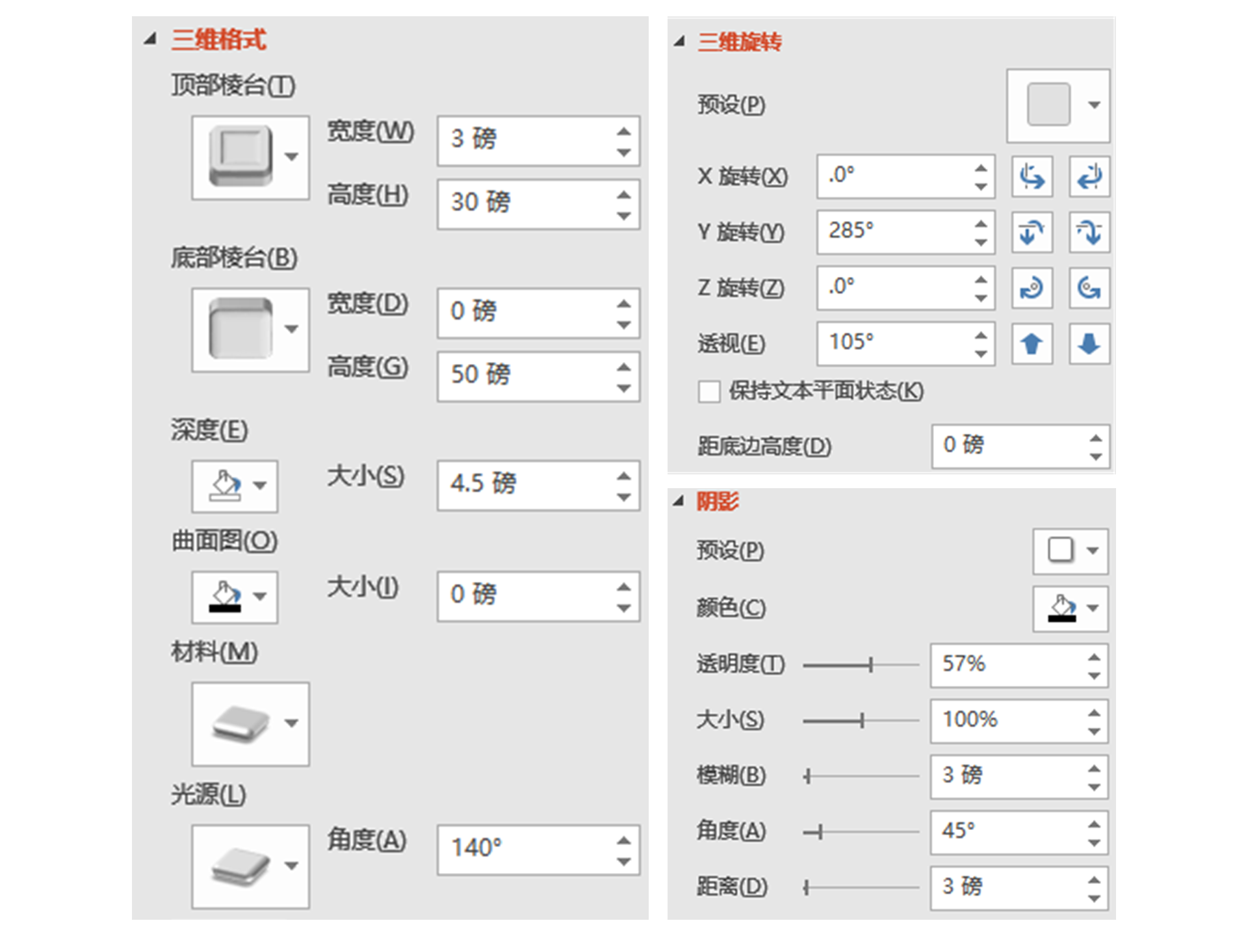
Task: Increase 顶部棱台 宽度 with up spinner
Action: 624,131
